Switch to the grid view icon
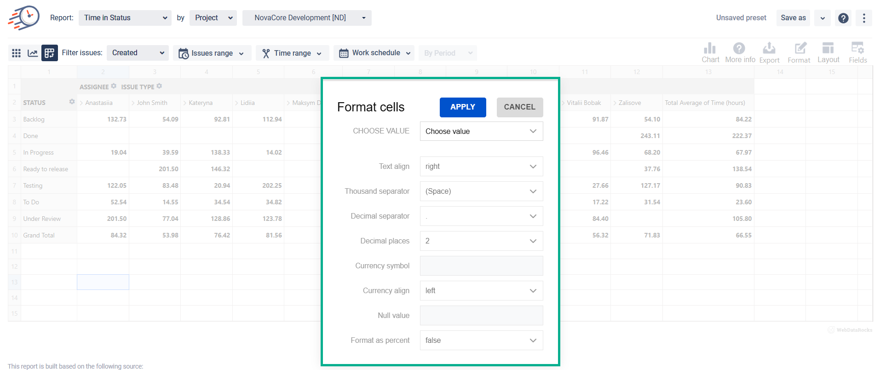Image resolution: width=880 pixels, height=370 pixels. [x=17, y=53]
